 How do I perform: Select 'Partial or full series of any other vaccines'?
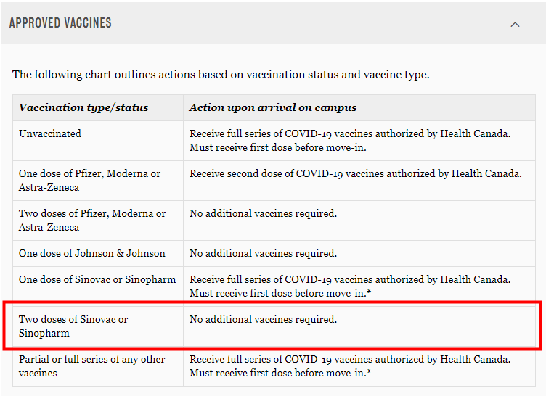(98, 366)
